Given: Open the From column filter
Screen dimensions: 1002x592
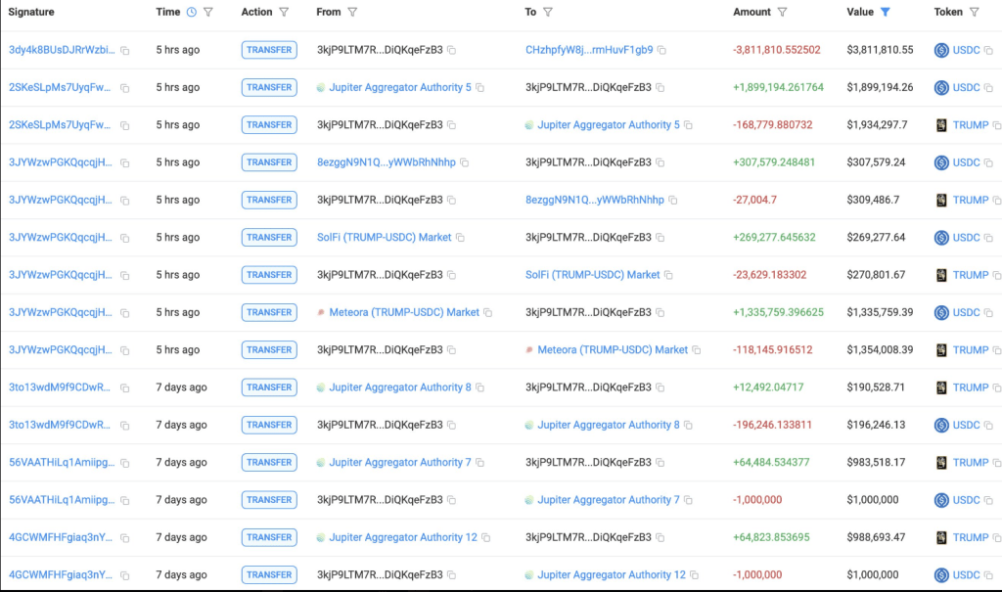Looking at the screenshot, I should pyautogui.click(x=352, y=13).
